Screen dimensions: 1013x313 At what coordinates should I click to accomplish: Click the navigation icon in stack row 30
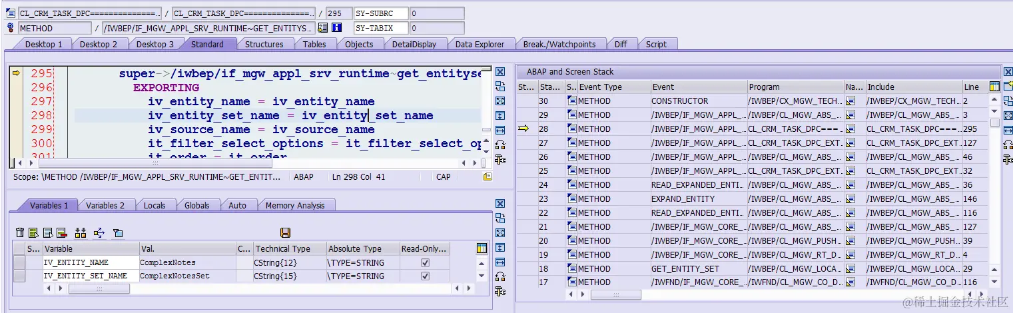(850, 101)
